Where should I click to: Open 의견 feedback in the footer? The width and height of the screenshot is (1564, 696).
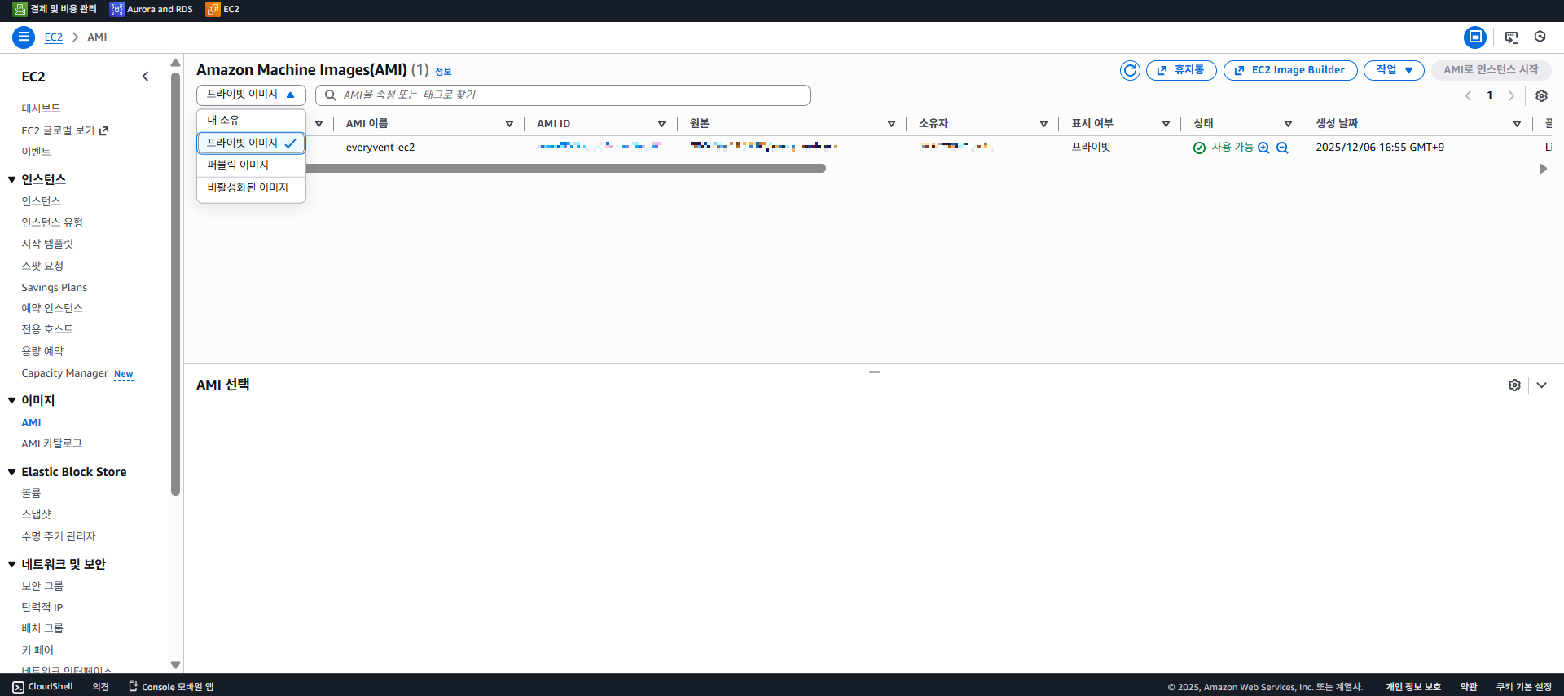[100, 687]
